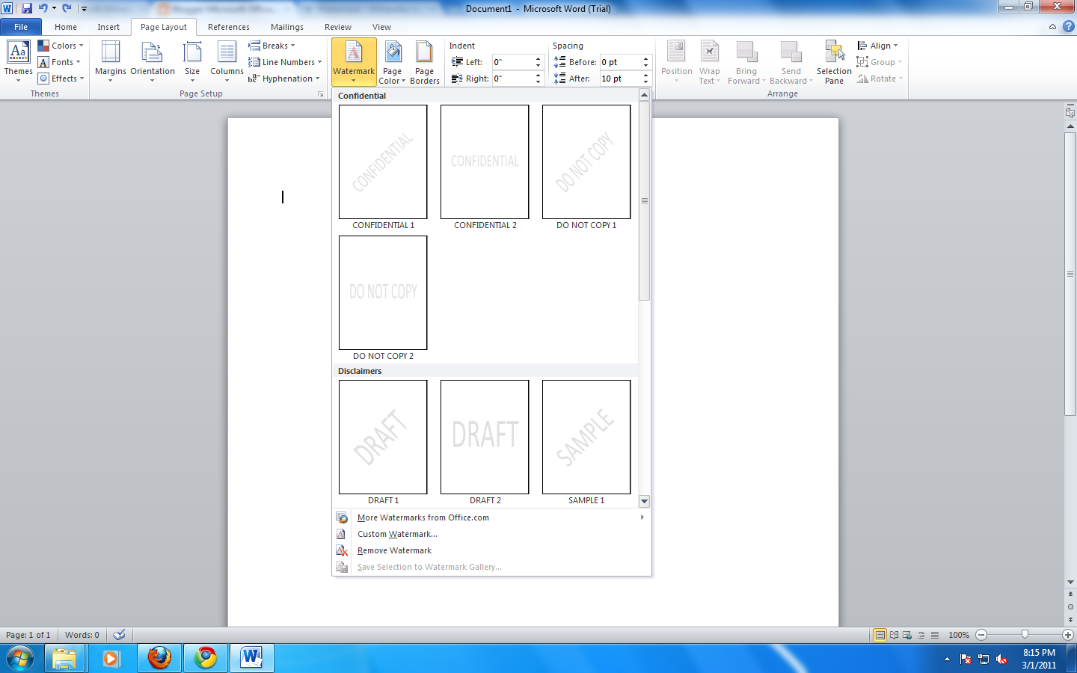Viewport: 1077px width, 673px height.
Task: Open Firefox from the taskbar
Action: tap(159, 658)
